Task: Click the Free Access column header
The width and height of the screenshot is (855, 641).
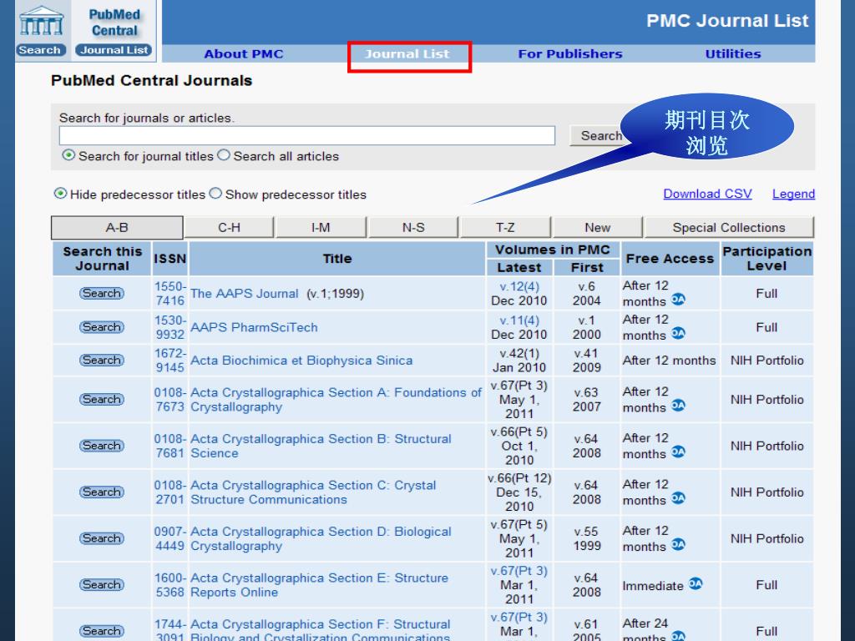Action: pyautogui.click(x=670, y=259)
